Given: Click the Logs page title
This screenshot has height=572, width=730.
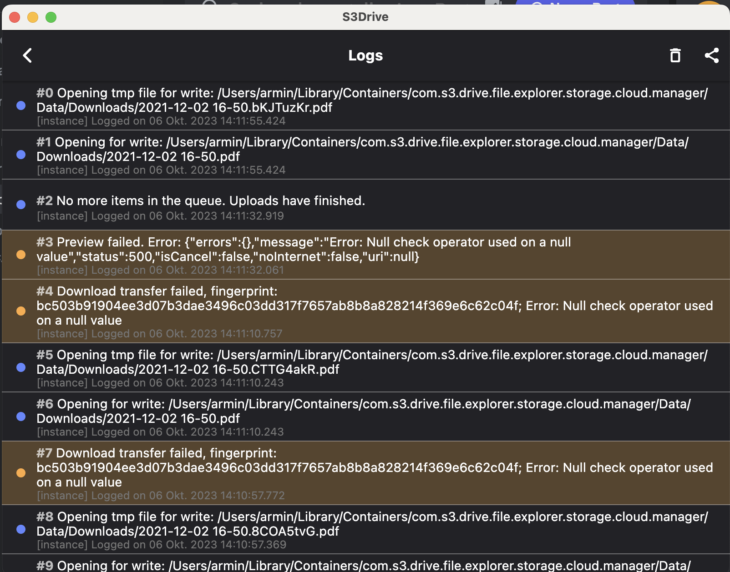Looking at the screenshot, I should (x=365, y=55).
